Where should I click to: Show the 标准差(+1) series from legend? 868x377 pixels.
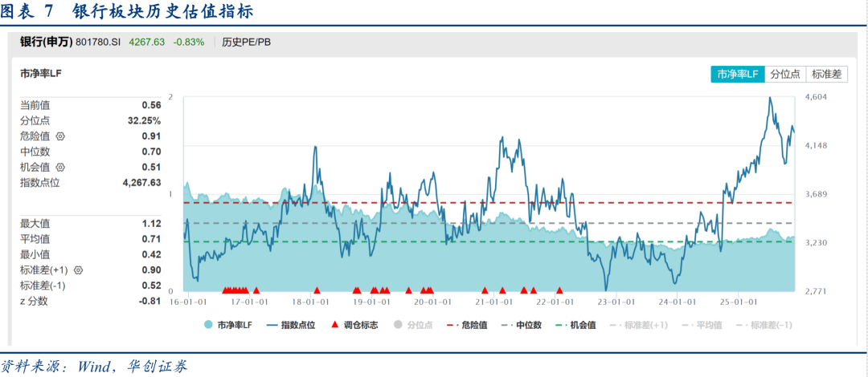coord(639,325)
